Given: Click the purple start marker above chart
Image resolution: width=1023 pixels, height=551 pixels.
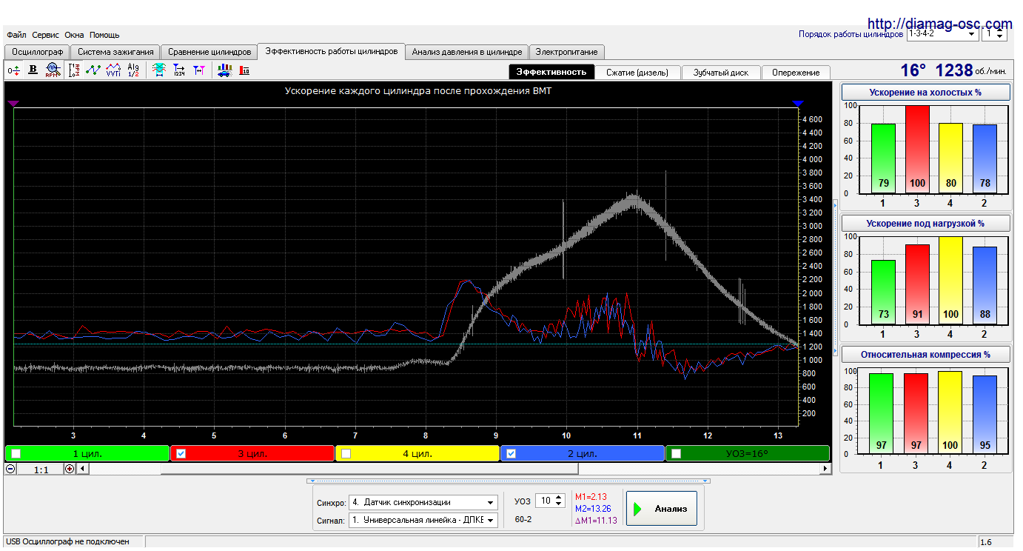Looking at the screenshot, I should pos(13,104).
